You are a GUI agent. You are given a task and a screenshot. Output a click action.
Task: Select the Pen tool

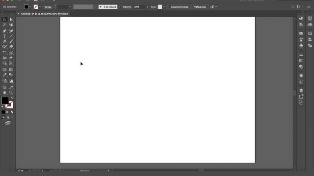click(x=4, y=31)
